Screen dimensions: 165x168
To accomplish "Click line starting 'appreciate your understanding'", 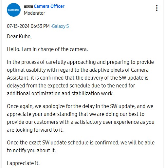I will 76,114.
